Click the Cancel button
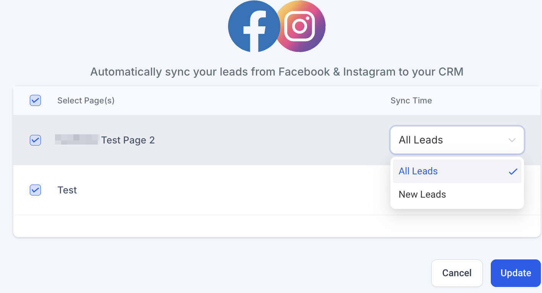Image resolution: width=542 pixels, height=293 pixels. tap(457, 273)
